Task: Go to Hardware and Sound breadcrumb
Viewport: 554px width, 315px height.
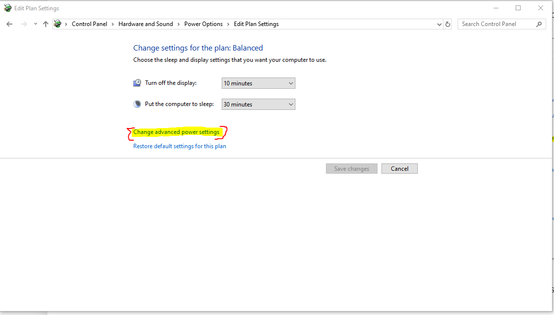Action: 146,24
